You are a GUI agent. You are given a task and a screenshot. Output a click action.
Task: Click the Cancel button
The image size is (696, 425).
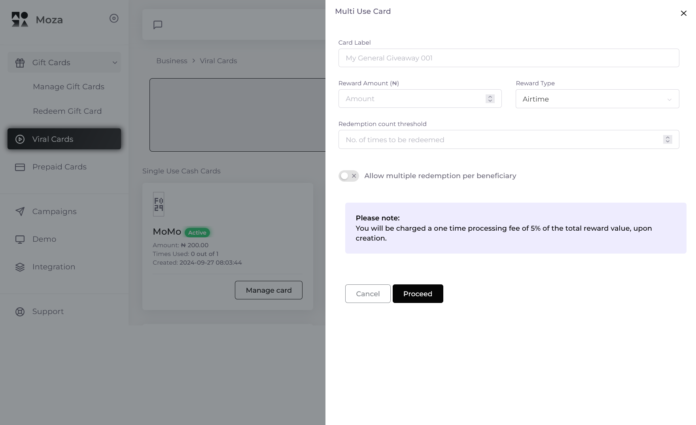(368, 293)
